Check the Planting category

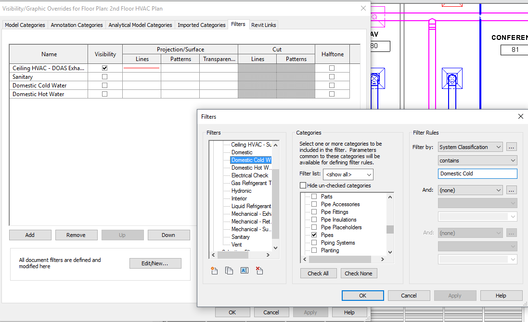coord(314,250)
